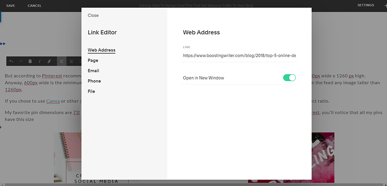Viewport: 387px width, 186px height.
Task: Switch to the Phone link type
Action: pyautogui.click(x=94, y=81)
